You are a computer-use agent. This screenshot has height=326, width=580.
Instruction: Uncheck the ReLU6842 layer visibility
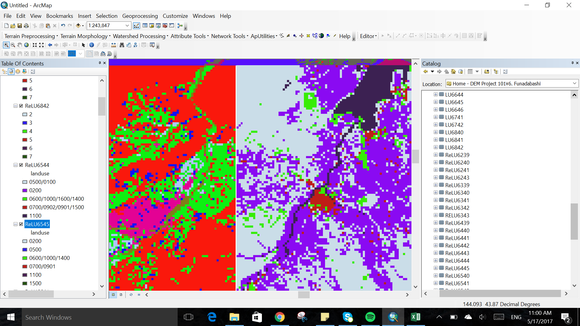tap(21, 106)
